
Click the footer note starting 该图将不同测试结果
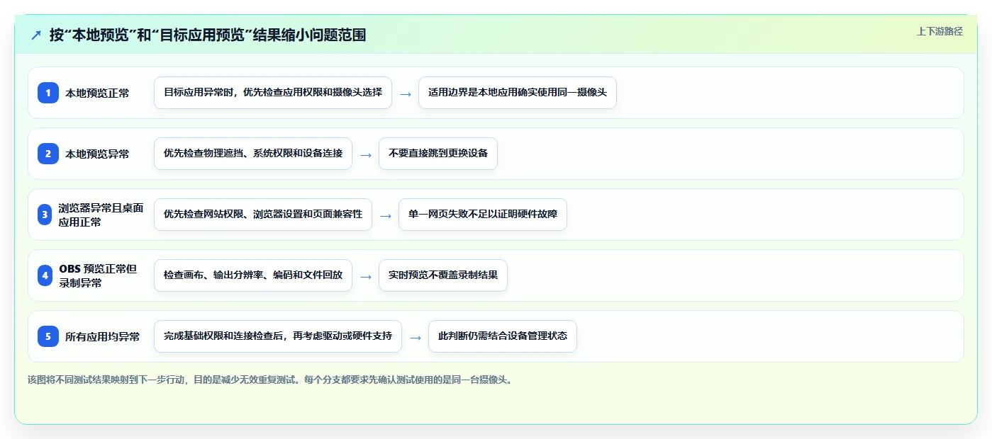coord(269,380)
